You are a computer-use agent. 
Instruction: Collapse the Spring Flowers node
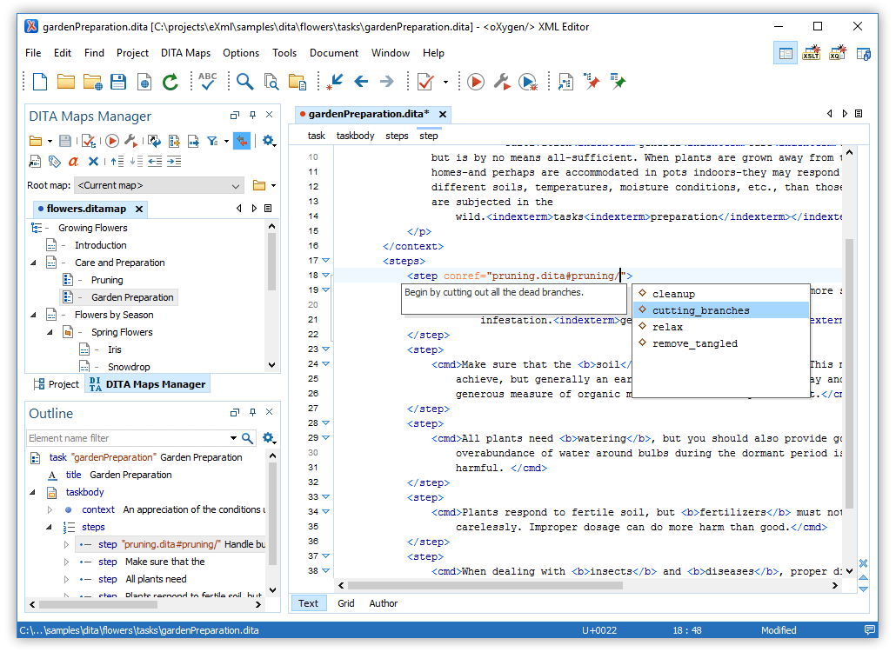click(x=50, y=332)
